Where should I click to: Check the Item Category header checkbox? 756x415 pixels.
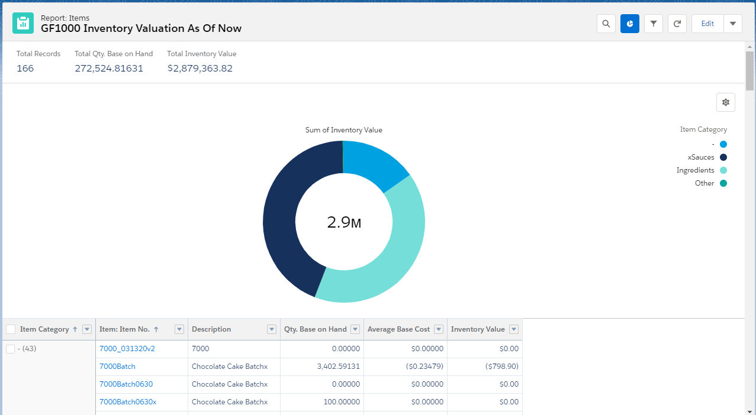(x=11, y=329)
